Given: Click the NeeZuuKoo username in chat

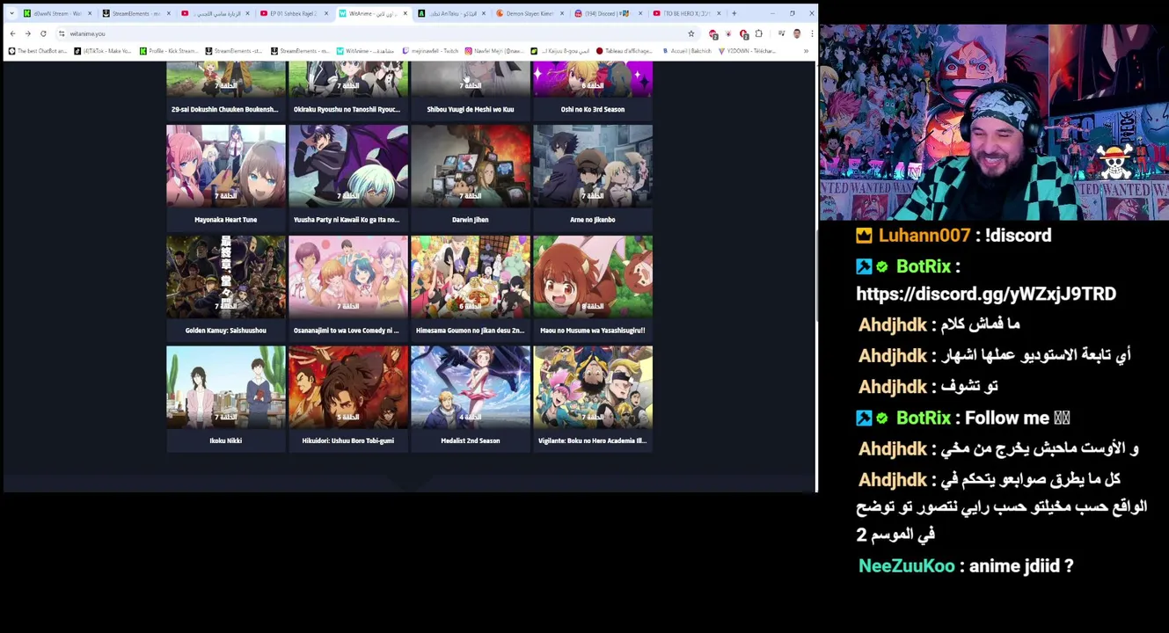Looking at the screenshot, I should pos(907,566).
